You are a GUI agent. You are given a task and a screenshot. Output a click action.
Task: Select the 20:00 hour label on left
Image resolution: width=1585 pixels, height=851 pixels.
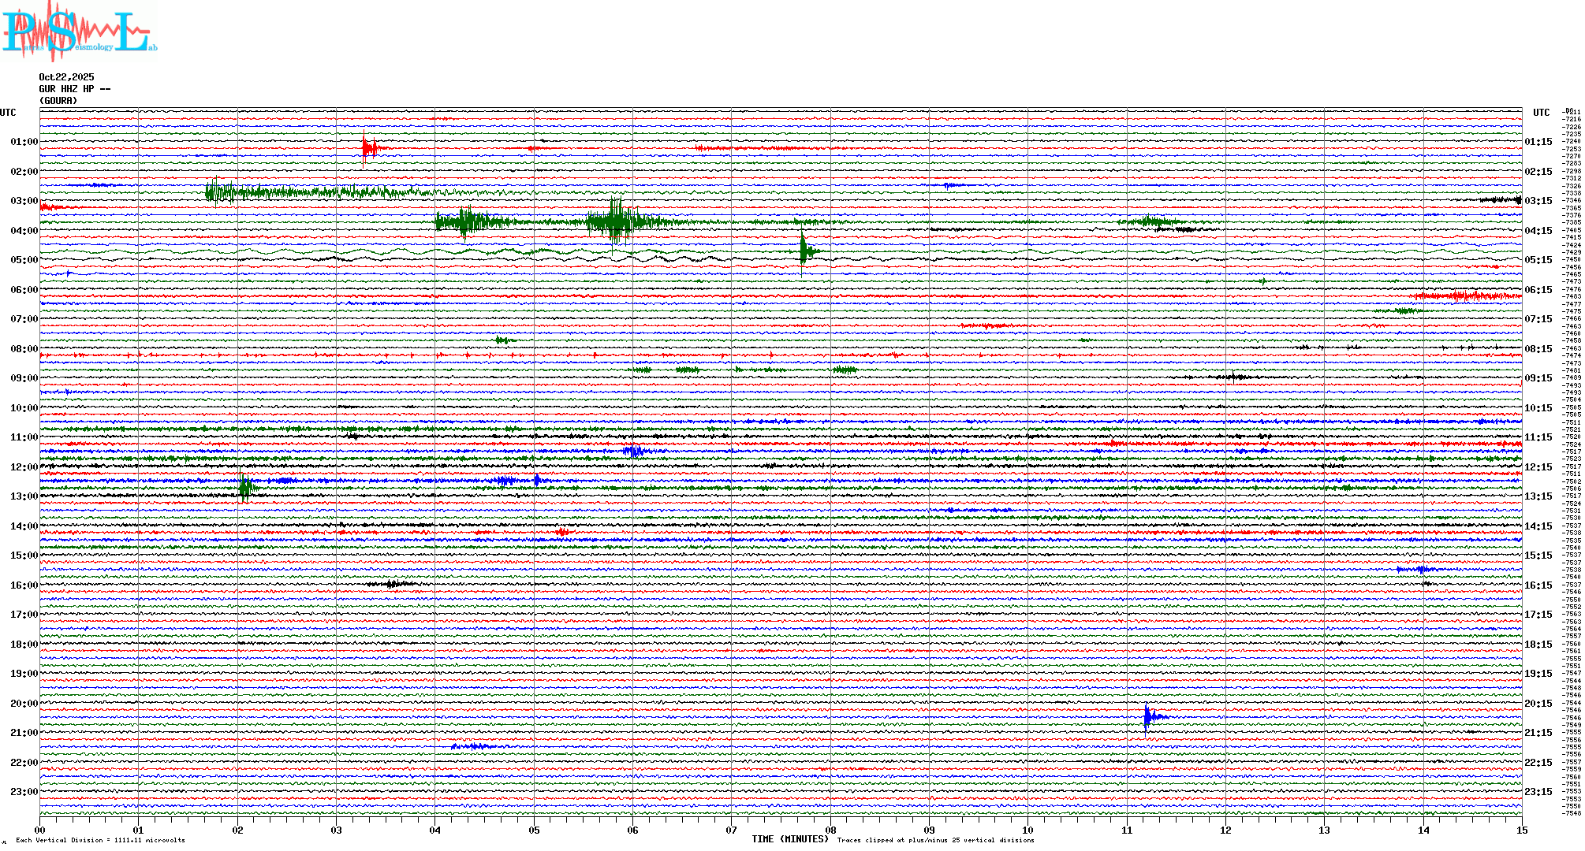click(x=24, y=704)
